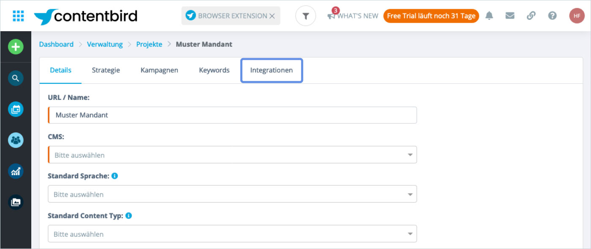This screenshot has height=249, width=591.
Task: Go to Verwaltung breadcrumb
Action: (105, 44)
